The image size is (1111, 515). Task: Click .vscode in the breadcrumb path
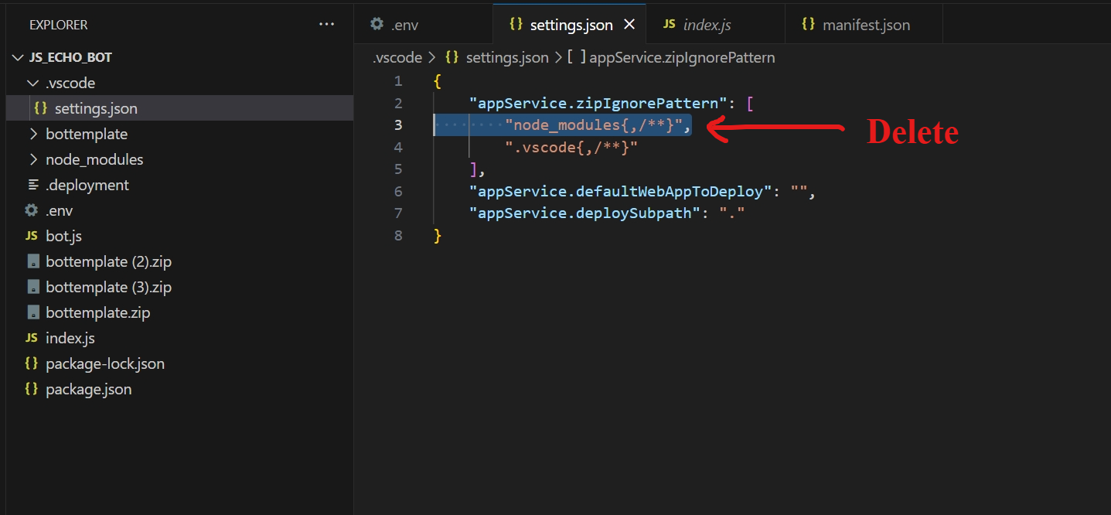(397, 58)
